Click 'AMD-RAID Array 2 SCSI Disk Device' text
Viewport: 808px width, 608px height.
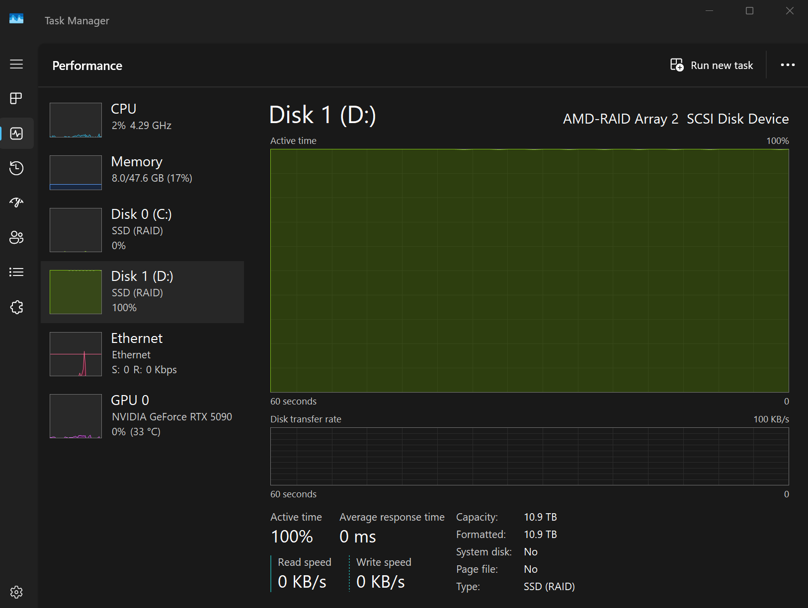(x=676, y=119)
